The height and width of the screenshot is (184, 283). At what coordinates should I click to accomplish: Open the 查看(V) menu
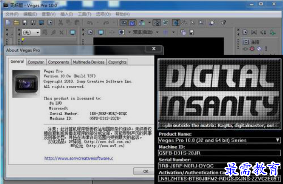point(49,14)
